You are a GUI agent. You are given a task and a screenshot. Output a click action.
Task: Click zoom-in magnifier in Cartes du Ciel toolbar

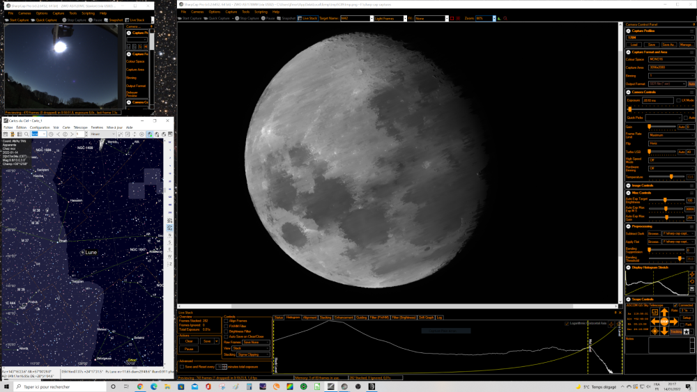point(26,134)
